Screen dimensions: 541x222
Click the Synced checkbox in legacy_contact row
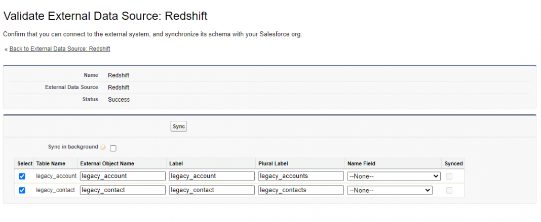pyautogui.click(x=449, y=191)
